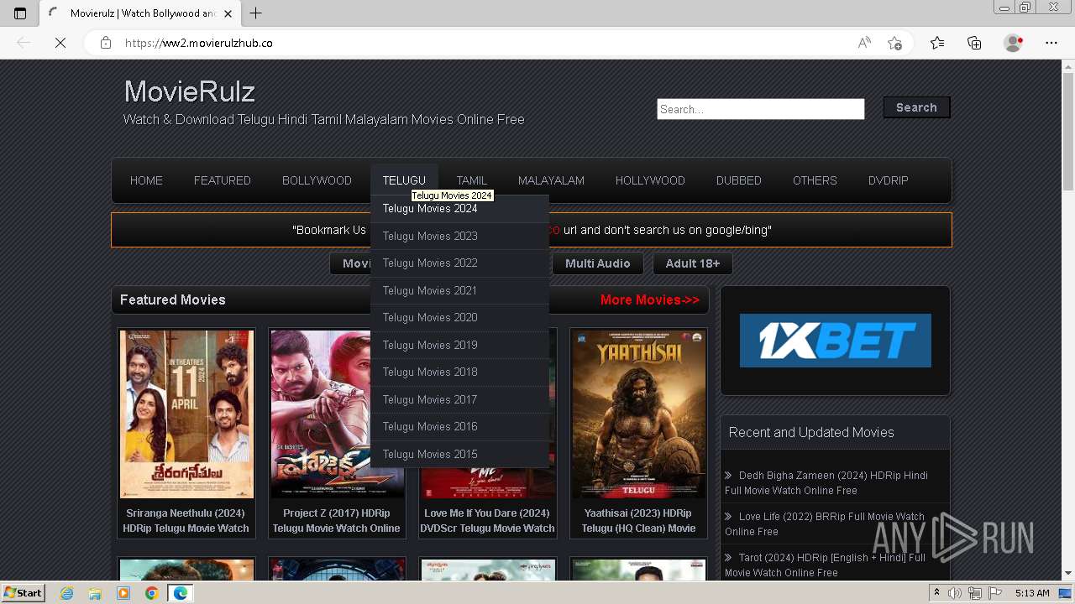Open the volume control tray icon

click(955, 593)
